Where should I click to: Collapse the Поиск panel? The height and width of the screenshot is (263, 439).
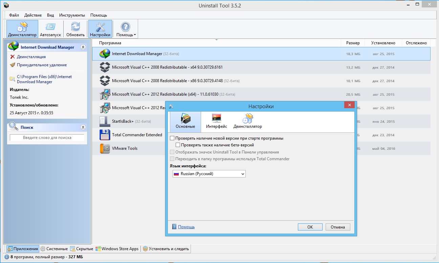click(x=83, y=127)
